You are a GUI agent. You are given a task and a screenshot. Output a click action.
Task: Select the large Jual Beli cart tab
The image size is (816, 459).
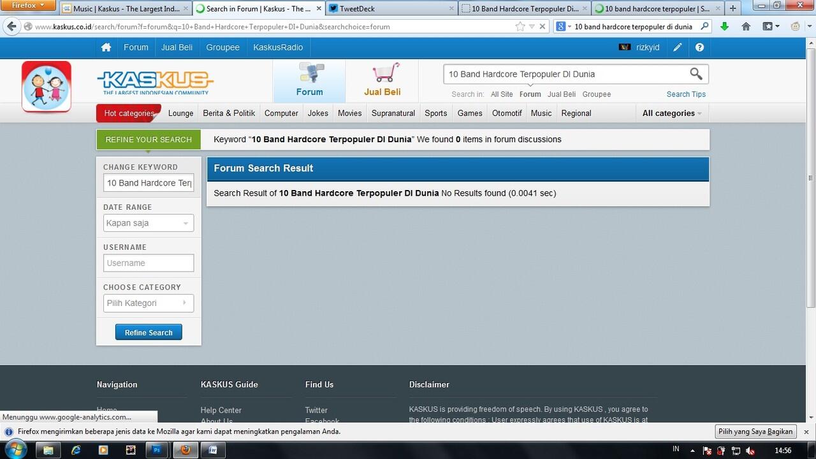[x=382, y=81]
